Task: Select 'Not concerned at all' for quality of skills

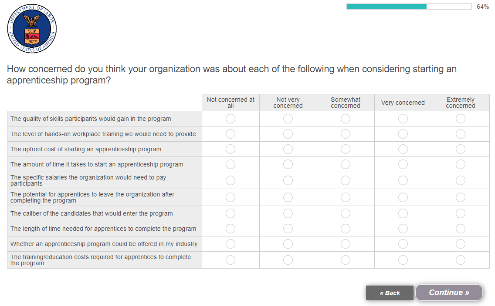Action: pos(231,119)
